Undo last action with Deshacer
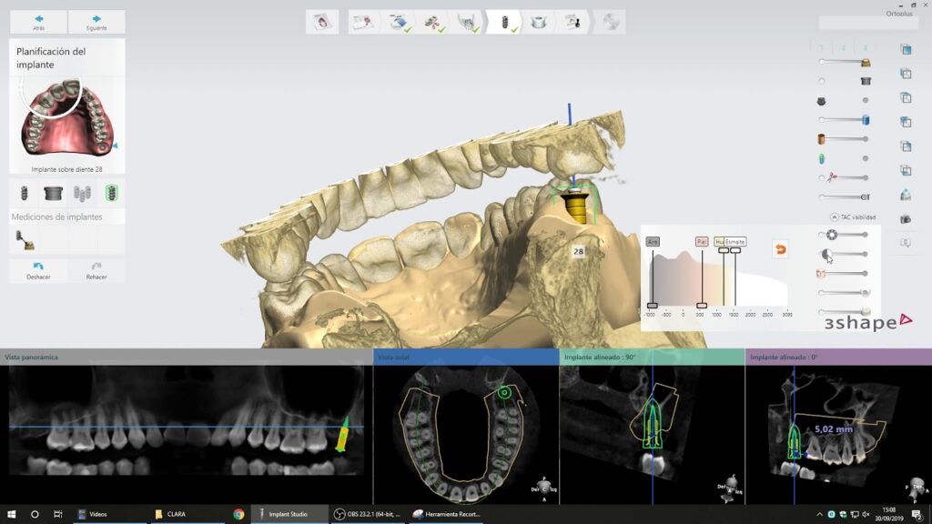This screenshot has height=524, width=932. (x=38, y=271)
